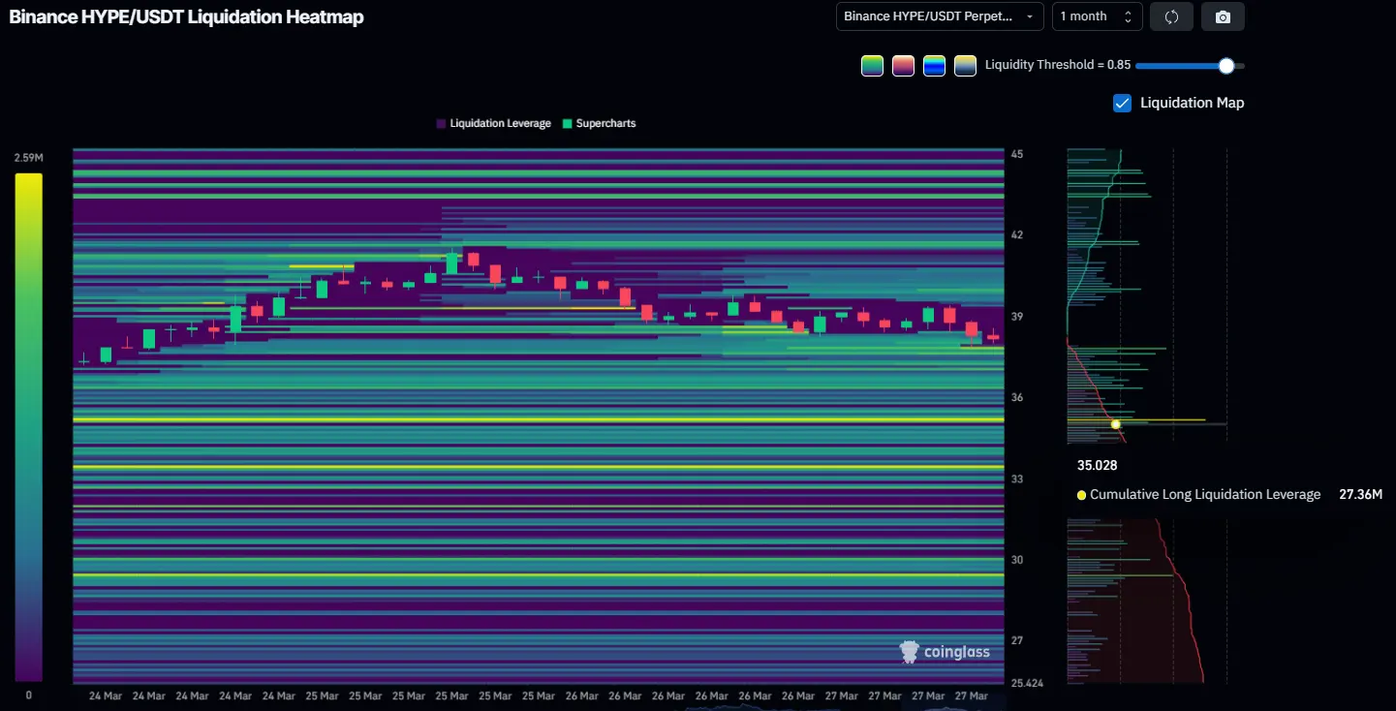Click the Binance HYPE/USDT Liquidation Heatmap title
1396x711 pixels.
click(x=187, y=17)
